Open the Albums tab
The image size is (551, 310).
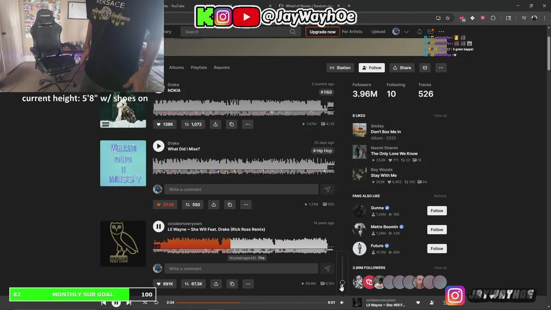pos(176,68)
